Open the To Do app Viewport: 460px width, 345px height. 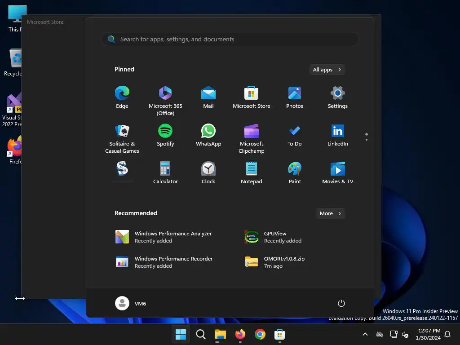pos(295,135)
